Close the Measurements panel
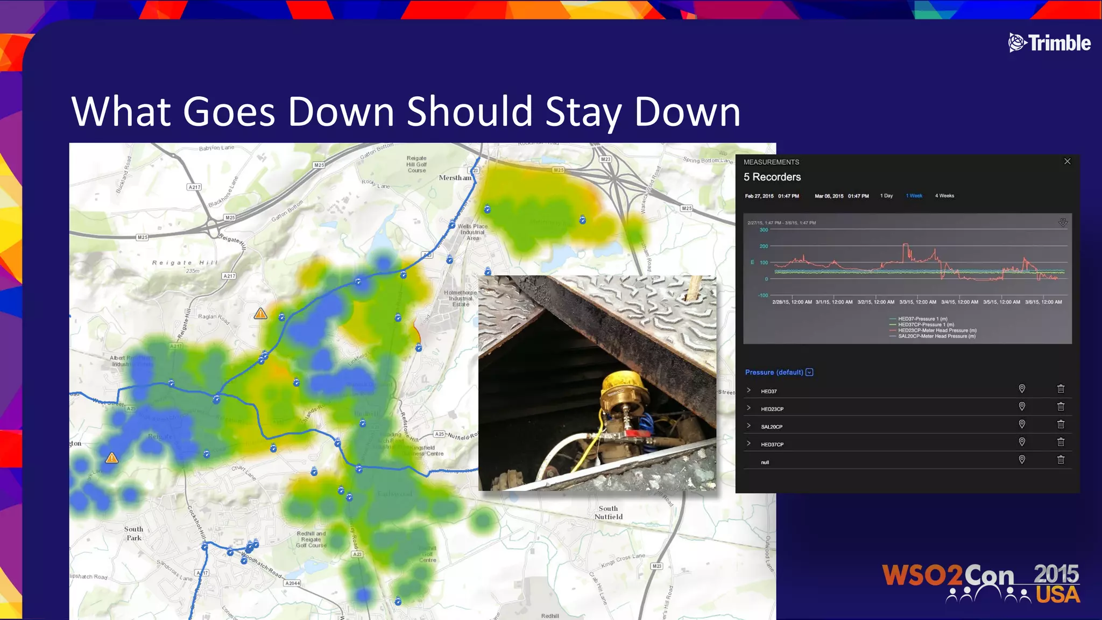 [1067, 161]
